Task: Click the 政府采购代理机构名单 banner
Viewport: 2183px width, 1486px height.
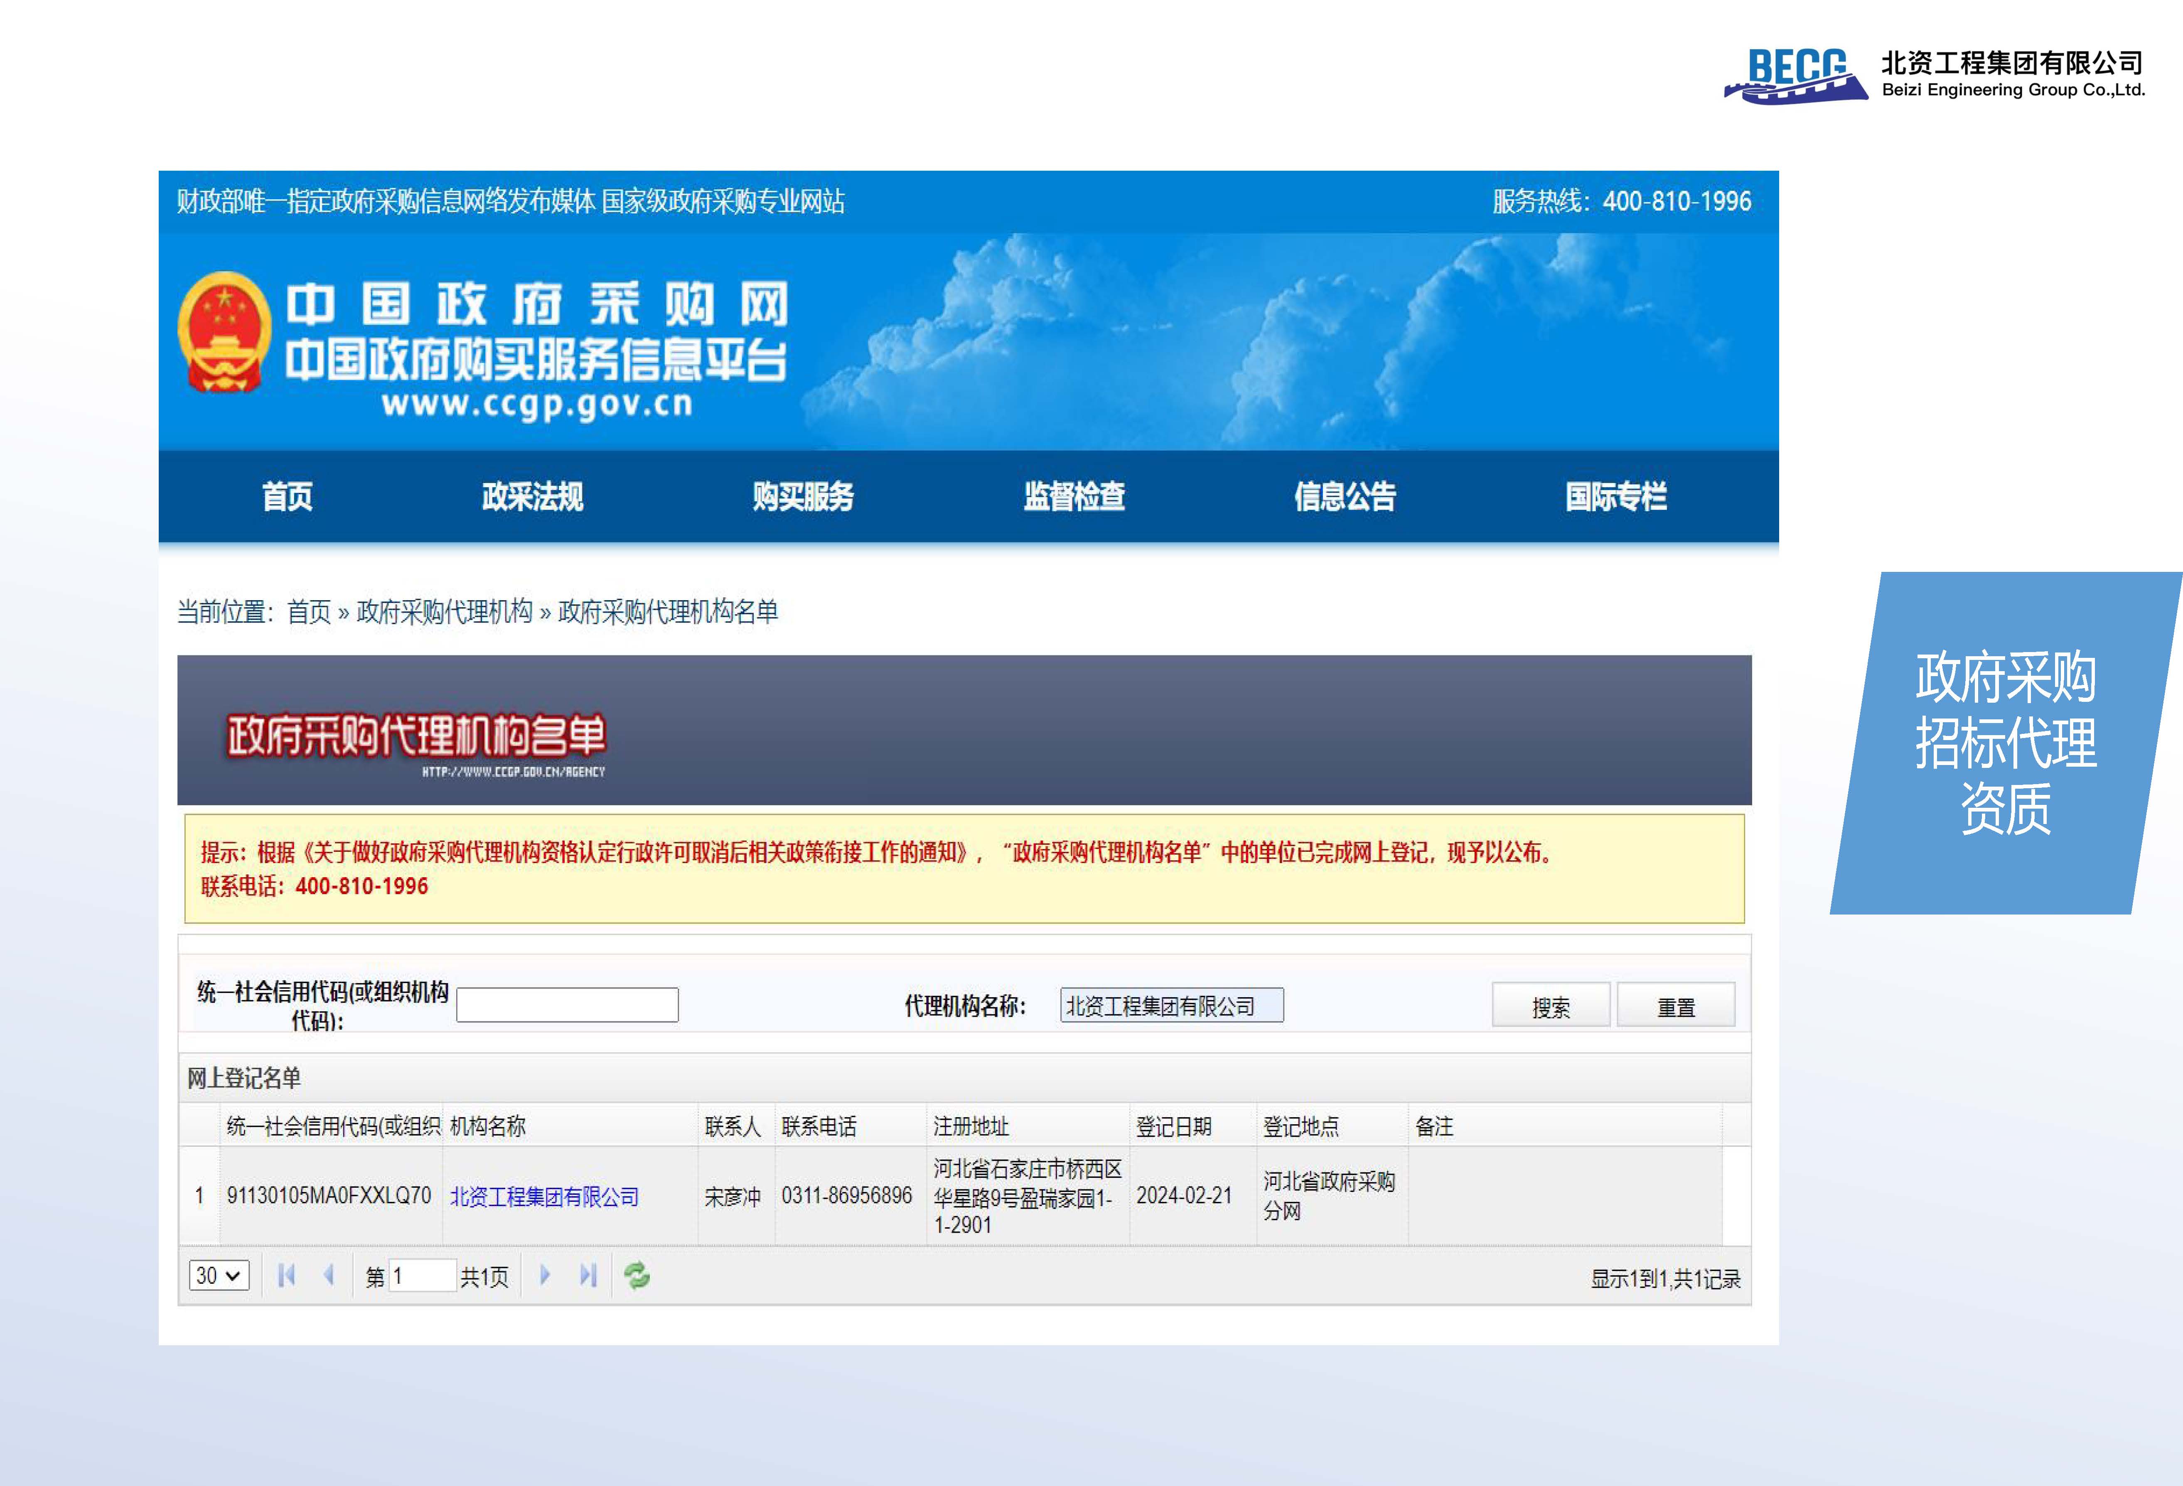Action: (964, 729)
